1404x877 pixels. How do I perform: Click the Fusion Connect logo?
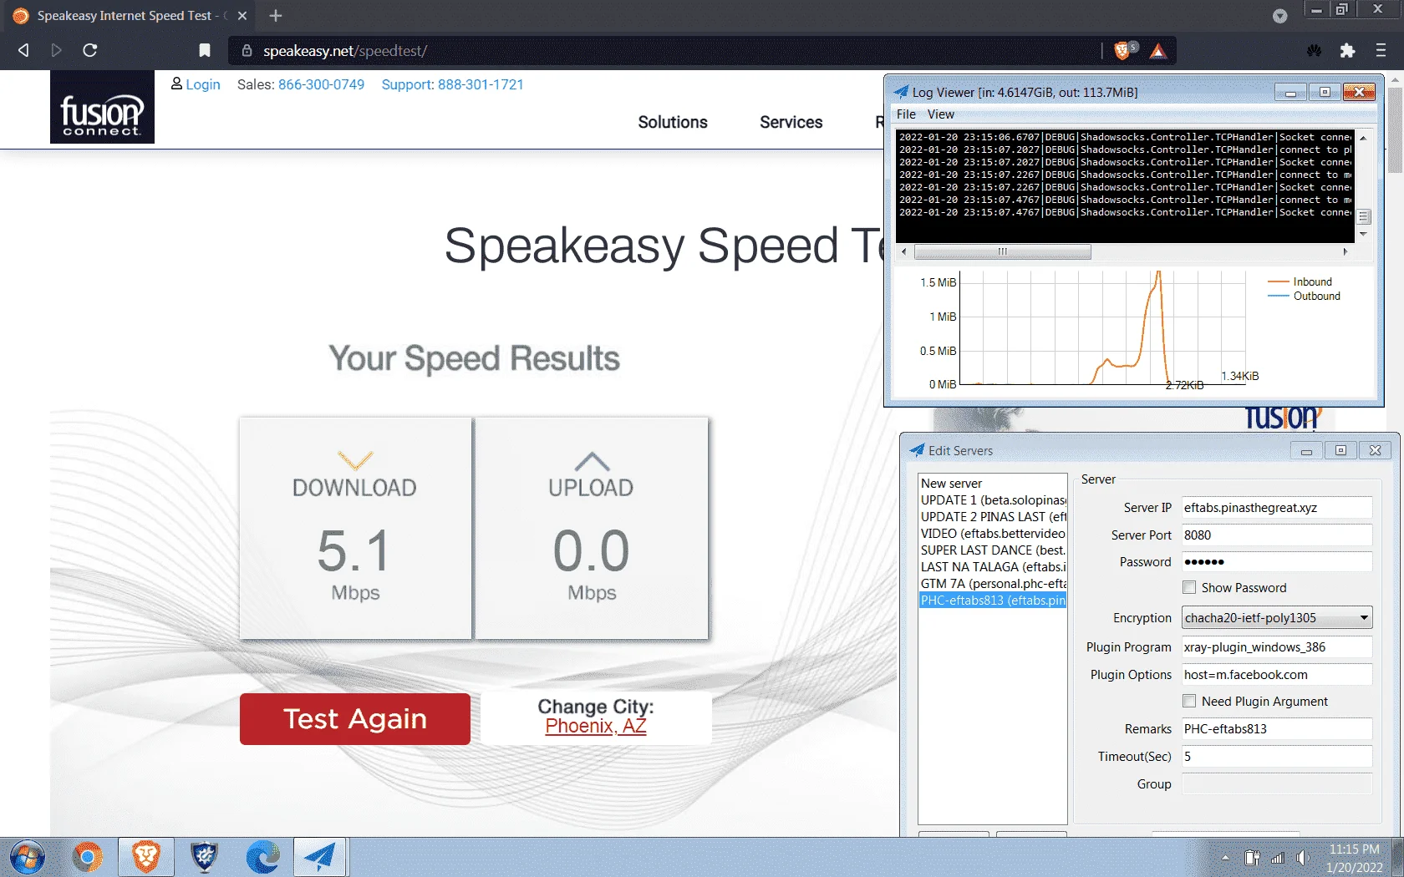pos(102,107)
